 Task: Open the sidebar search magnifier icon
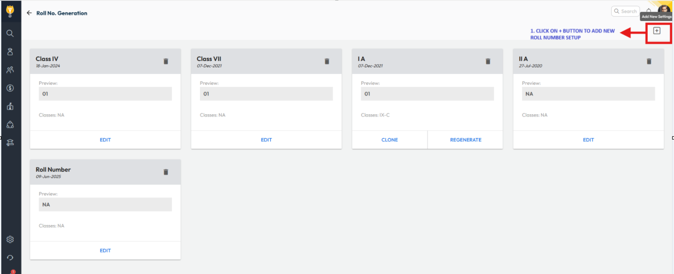pyautogui.click(x=10, y=33)
